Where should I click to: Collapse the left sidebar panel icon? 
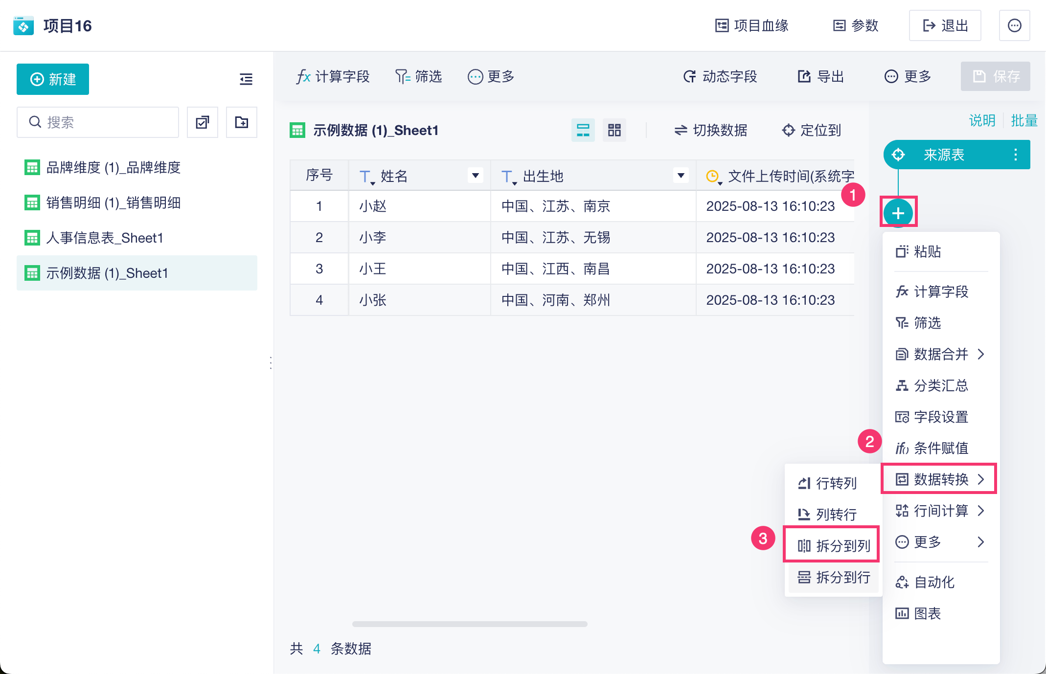[x=246, y=79]
